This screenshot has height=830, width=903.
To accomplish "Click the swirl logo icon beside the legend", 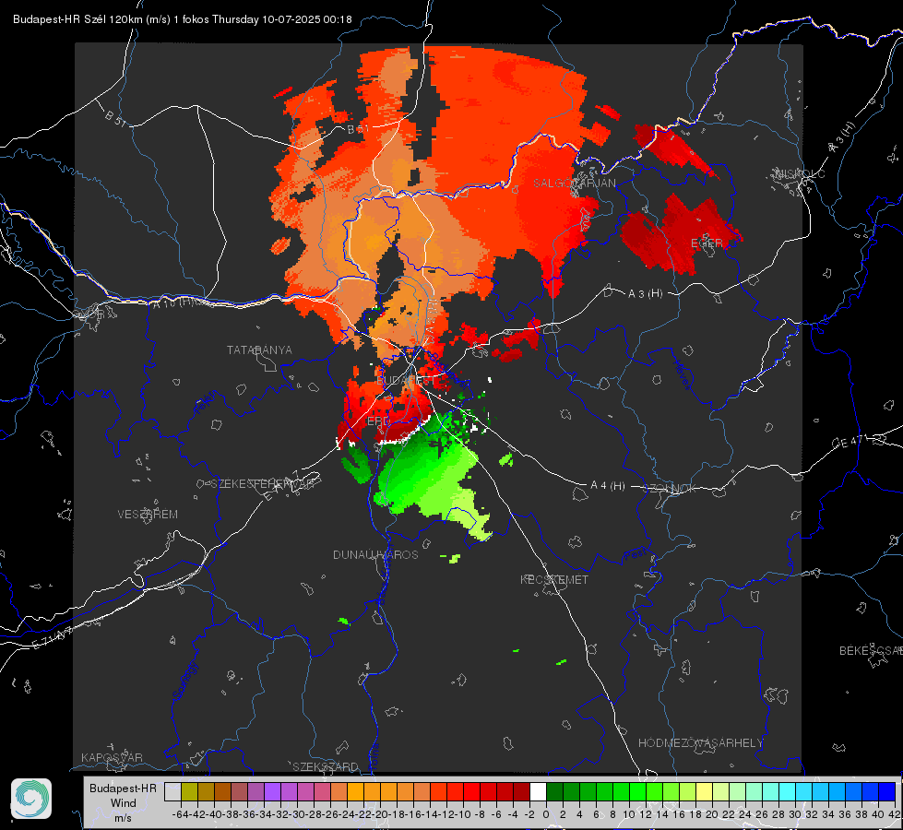I will pyautogui.click(x=31, y=799).
